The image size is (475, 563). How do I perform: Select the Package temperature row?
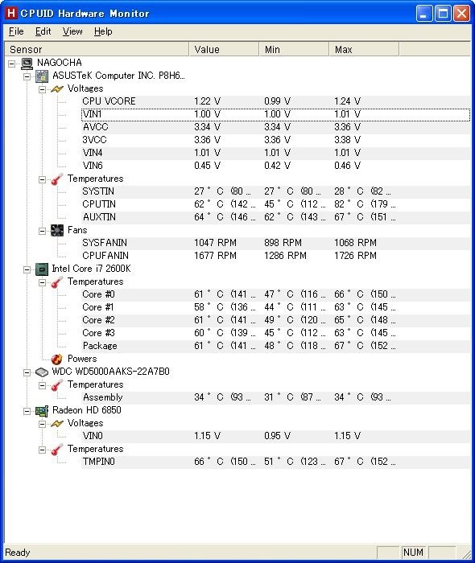[x=276, y=346]
